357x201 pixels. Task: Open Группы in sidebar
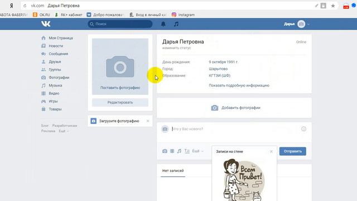(x=55, y=69)
